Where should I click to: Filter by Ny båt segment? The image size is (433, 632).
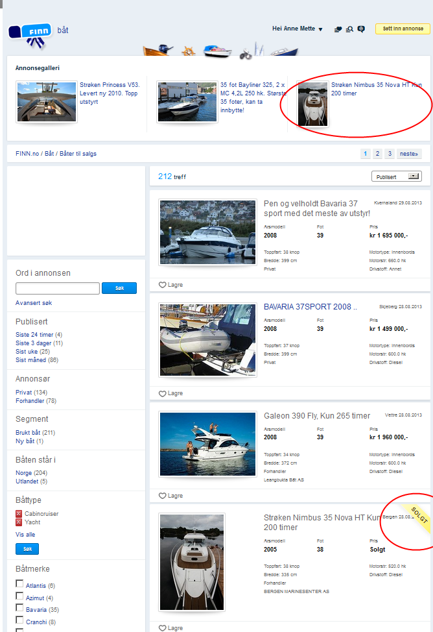tap(25, 441)
